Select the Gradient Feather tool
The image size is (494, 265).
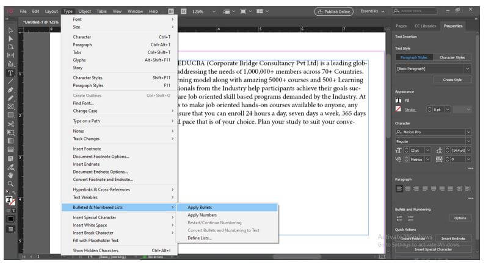click(11, 149)
